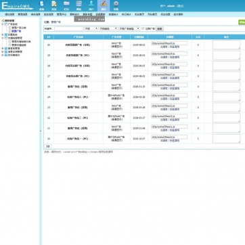Open 后台首页 in the submenu bar
245x245 pixels.
139,14
